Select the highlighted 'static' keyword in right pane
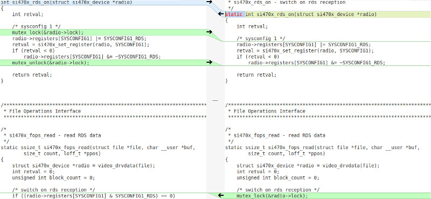 pos(234,14)
